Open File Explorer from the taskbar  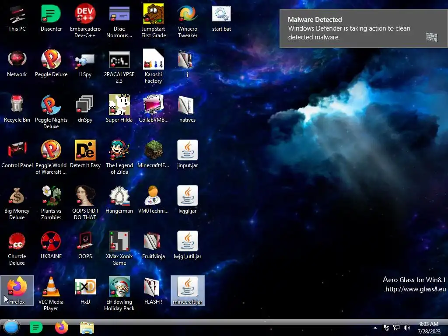(x=87, y=328)
